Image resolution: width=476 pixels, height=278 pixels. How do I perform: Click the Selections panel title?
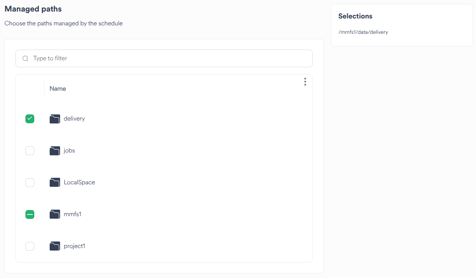[x=355, y=16]
